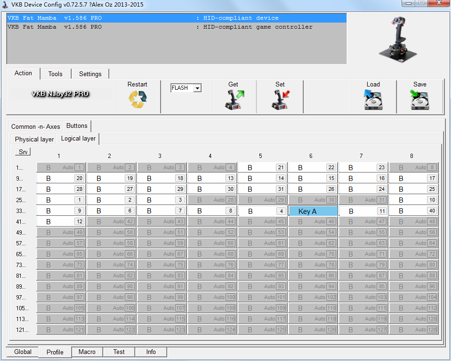Image resolution: width=451 pixels, height=361 pixels.
Task: Switch to the Tools tab
Action: 55,74
